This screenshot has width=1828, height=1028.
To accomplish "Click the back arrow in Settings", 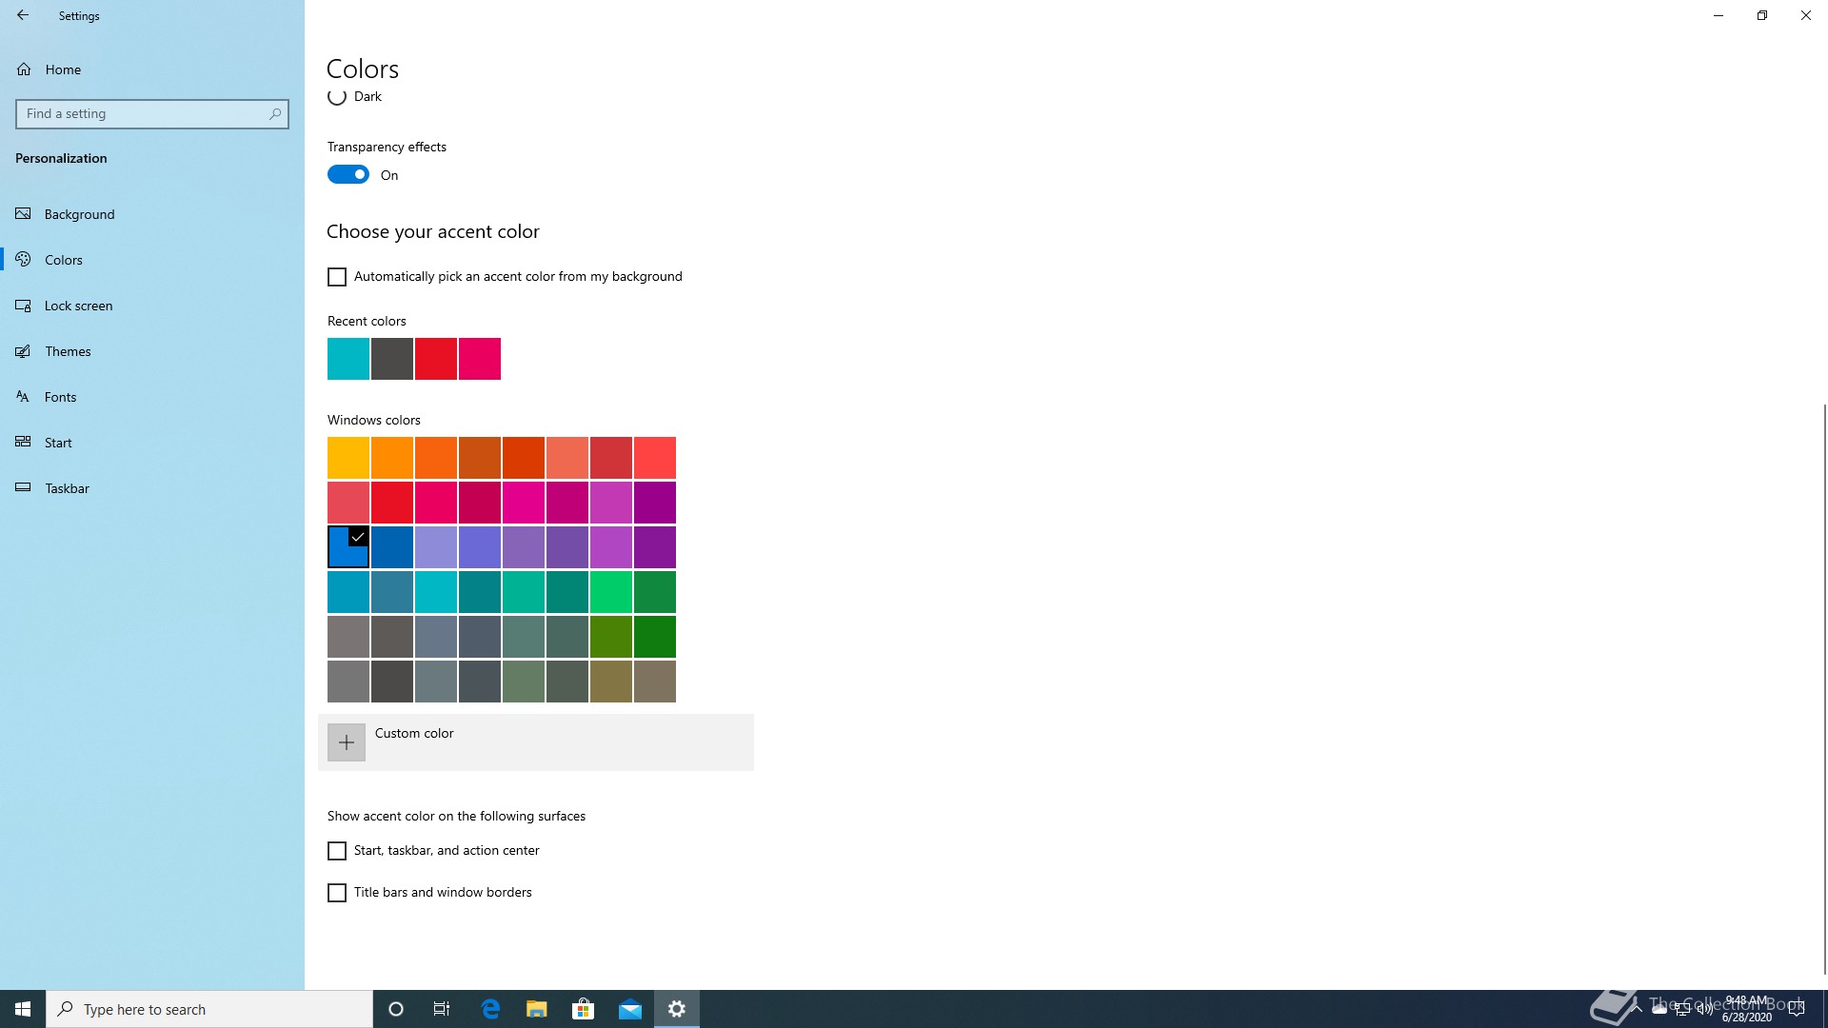I will (x=23, y=15).
